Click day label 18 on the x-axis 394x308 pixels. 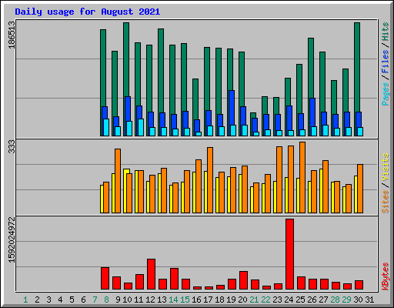click(x=219, y=300)
